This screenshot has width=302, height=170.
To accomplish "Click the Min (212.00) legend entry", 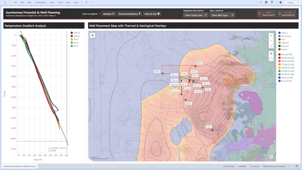I will (285, 81).
